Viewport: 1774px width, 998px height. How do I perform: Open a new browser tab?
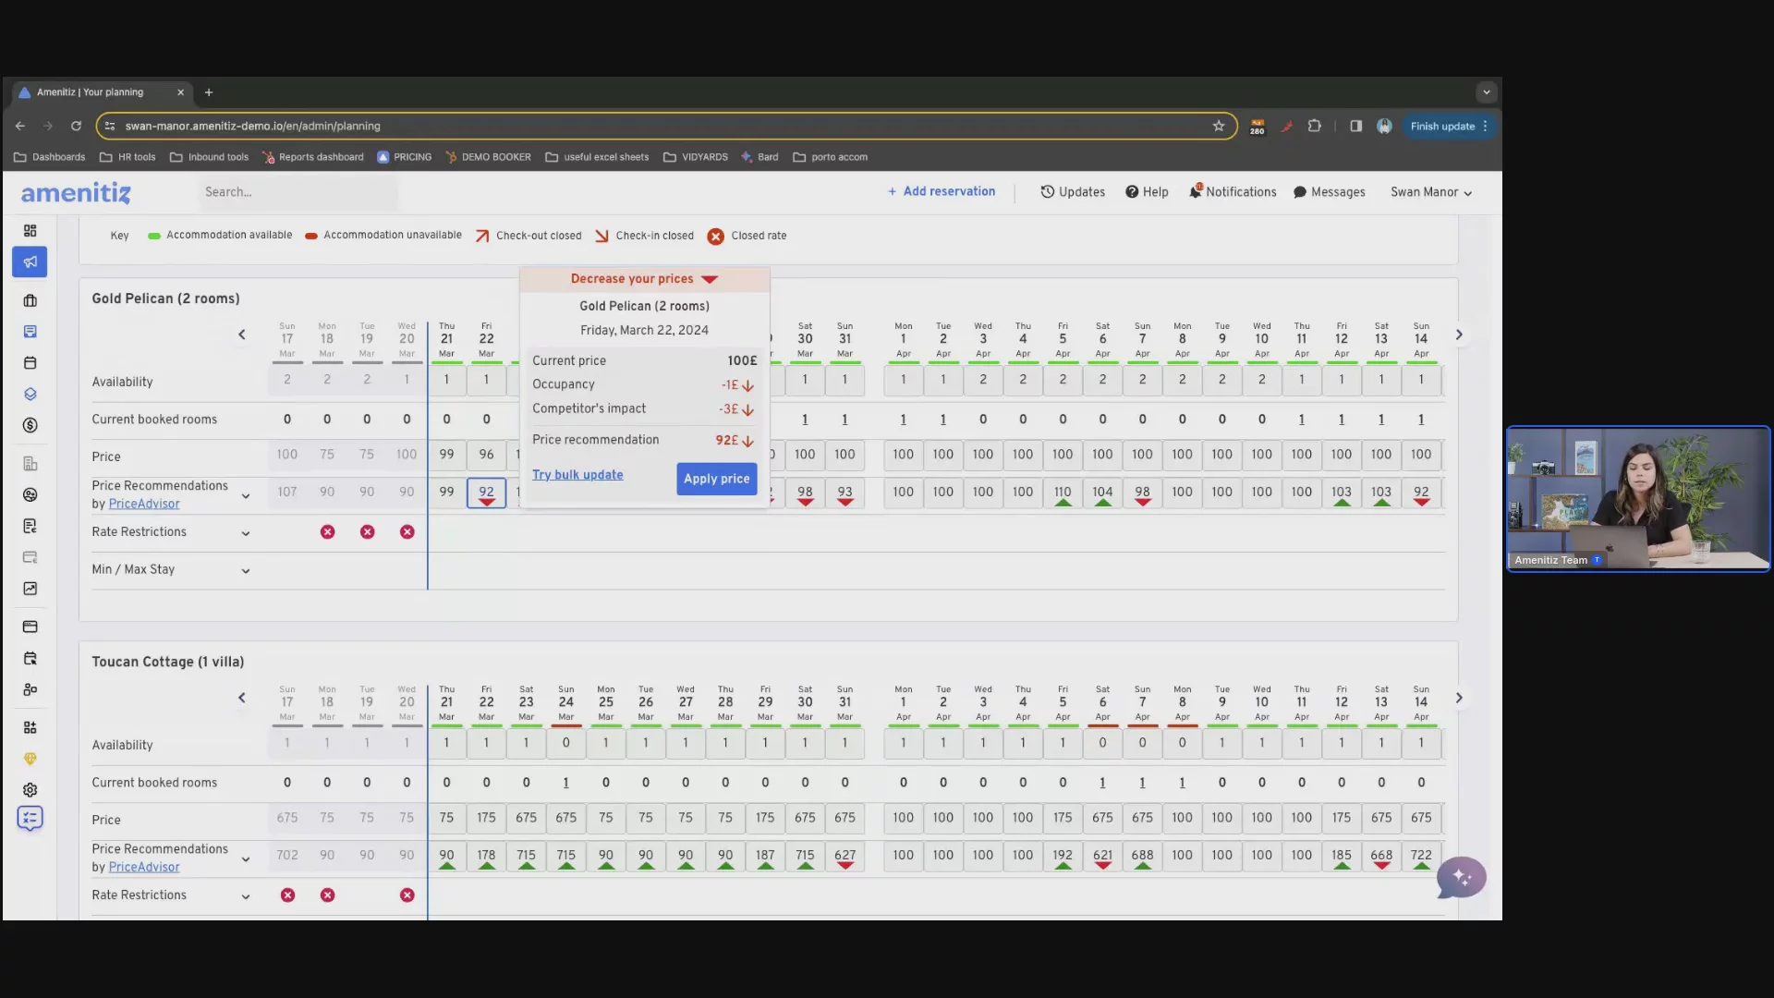coord(209,92)
